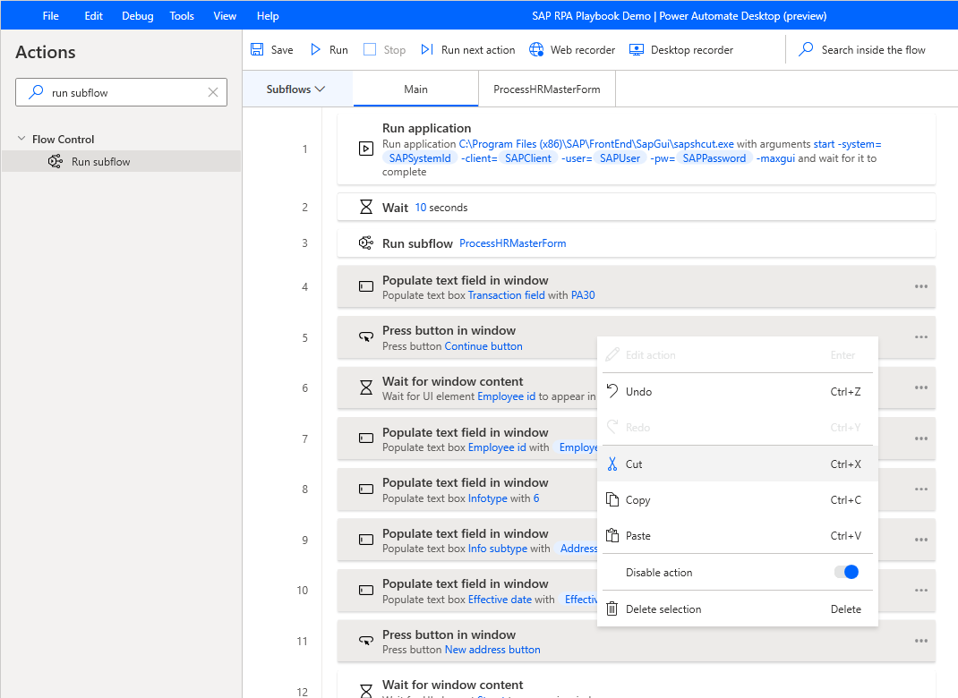Click Press button icon on step 11
The height and width of the screenshot is (698, 958).
pos(366,642)
